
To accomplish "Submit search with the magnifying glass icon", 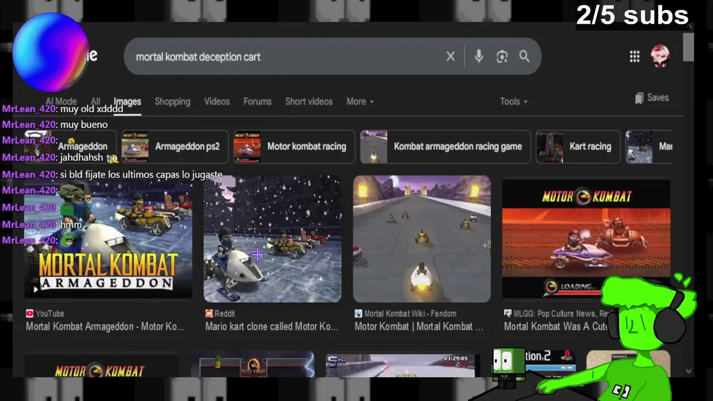I will [x=524, y=56].
